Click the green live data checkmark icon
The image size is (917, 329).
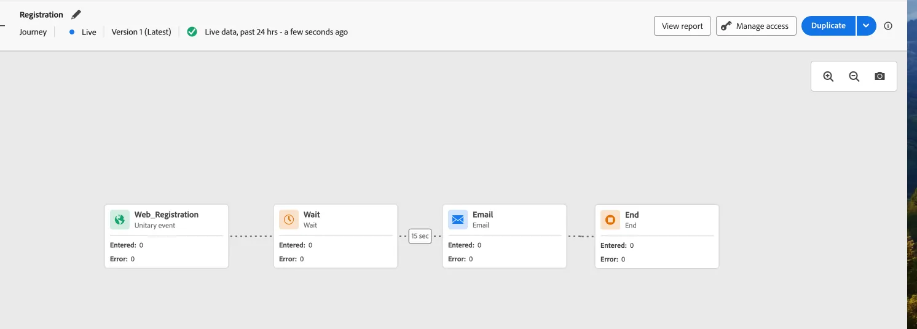(192, 32)
